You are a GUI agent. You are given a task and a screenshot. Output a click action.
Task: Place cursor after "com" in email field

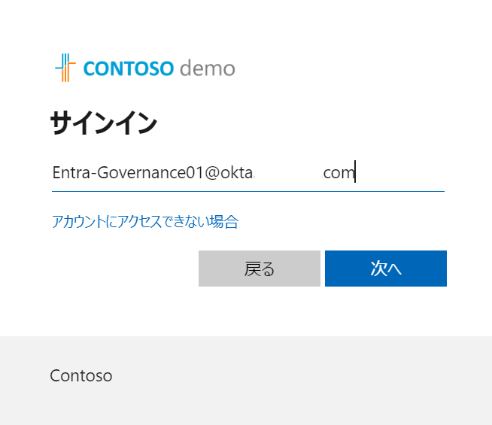click(354, 172)
